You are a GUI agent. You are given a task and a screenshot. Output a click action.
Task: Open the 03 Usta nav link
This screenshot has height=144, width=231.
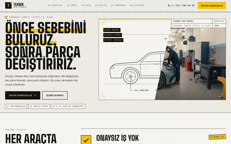point(86,5)
